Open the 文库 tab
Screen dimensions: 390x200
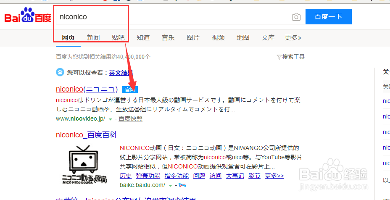(x=268, y=38)
